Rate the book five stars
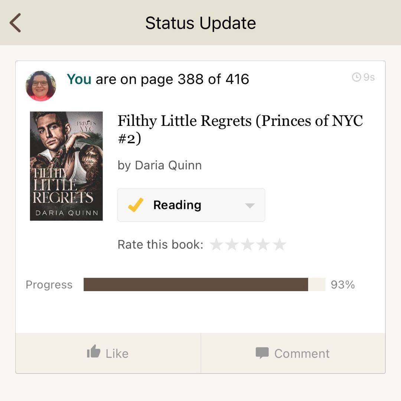401x401 pixels. (279, 244)
